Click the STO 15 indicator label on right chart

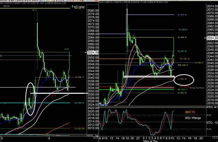tap(212, 123)
